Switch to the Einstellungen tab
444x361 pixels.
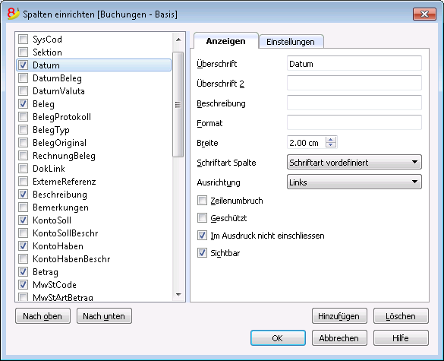click(291, 42)
